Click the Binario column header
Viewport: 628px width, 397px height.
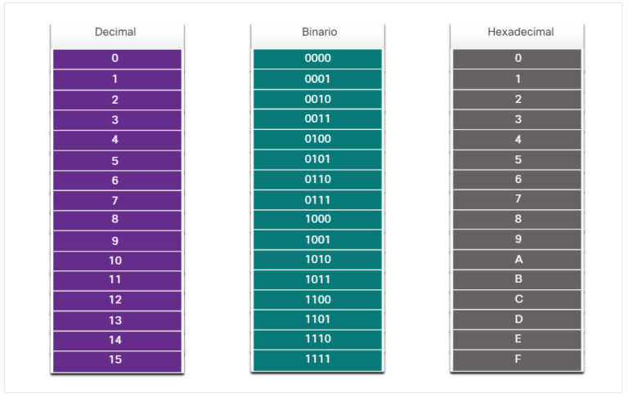[x=317, y=33]
